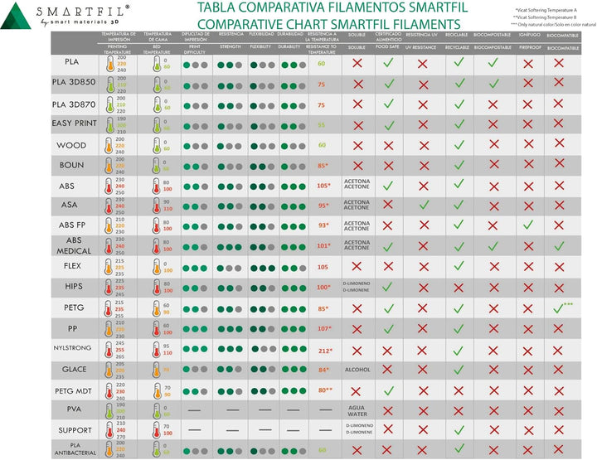Viewport: 597px width, 460px height.
Task: Click the ABS bed temperature thermometer icon
Action: tap(157, 186)
